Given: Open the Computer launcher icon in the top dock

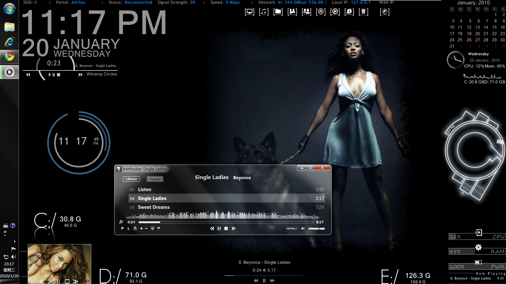Looking at the screenshot, I should pyautogui.click(x=249, y=12).
